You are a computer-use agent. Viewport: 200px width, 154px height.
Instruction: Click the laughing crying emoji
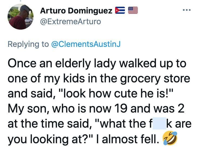click(x=170, y=138)
